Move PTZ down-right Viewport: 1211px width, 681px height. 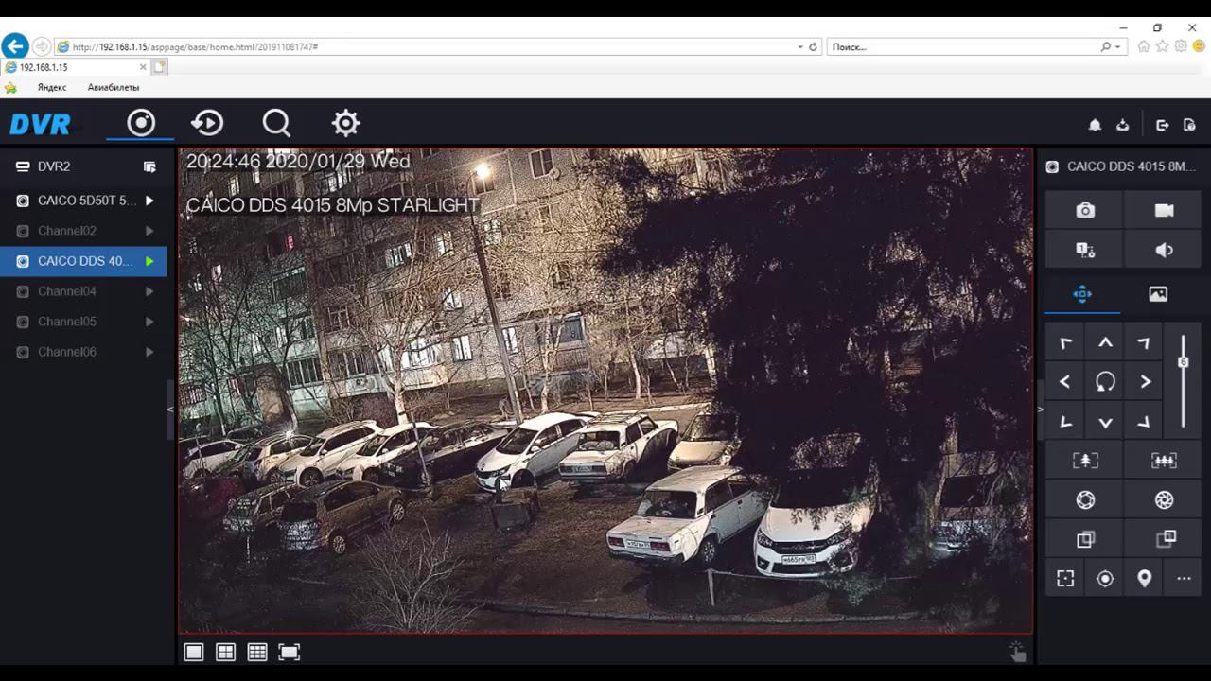click(1145, 422)
